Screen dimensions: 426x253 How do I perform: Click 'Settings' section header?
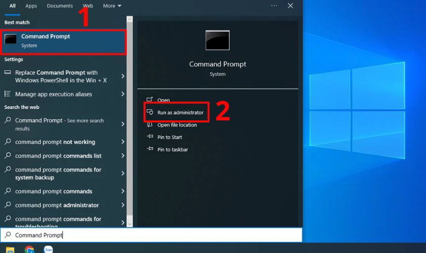[x=14, y=59]
